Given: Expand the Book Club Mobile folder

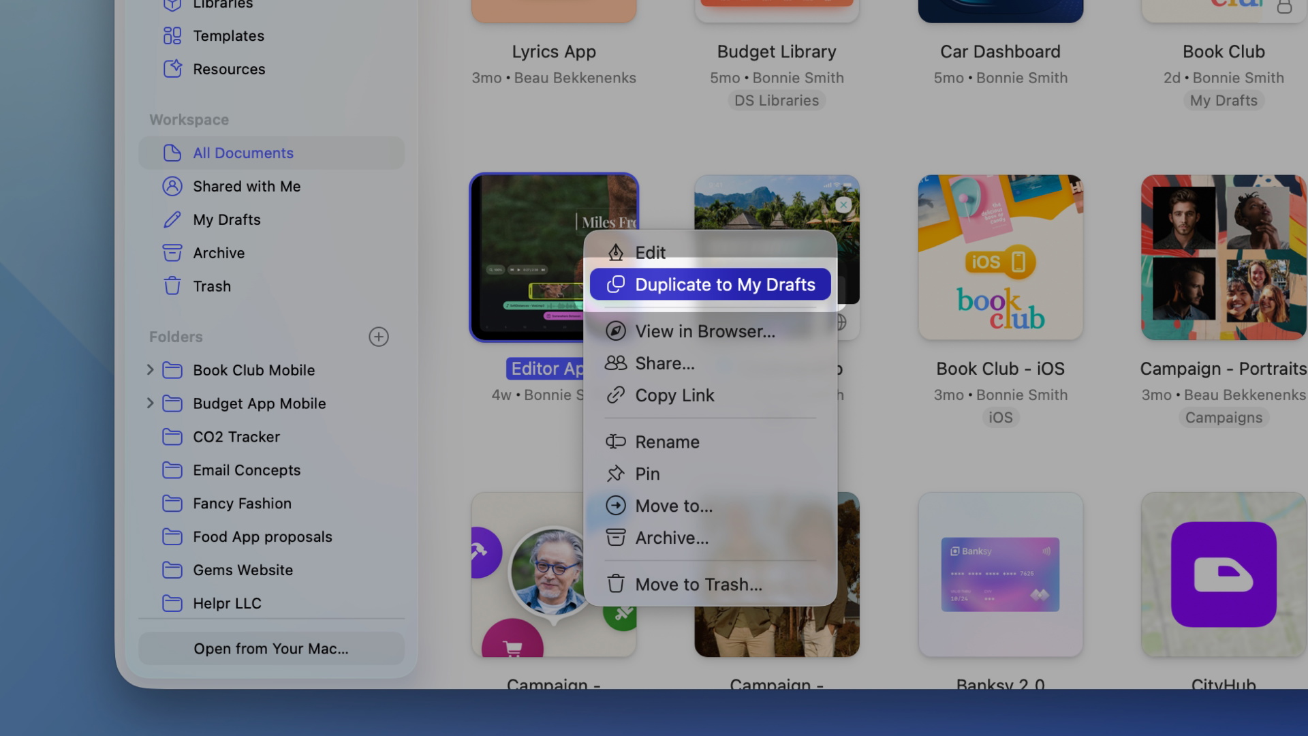Looking at the screenshot, I should pos(150,370).
